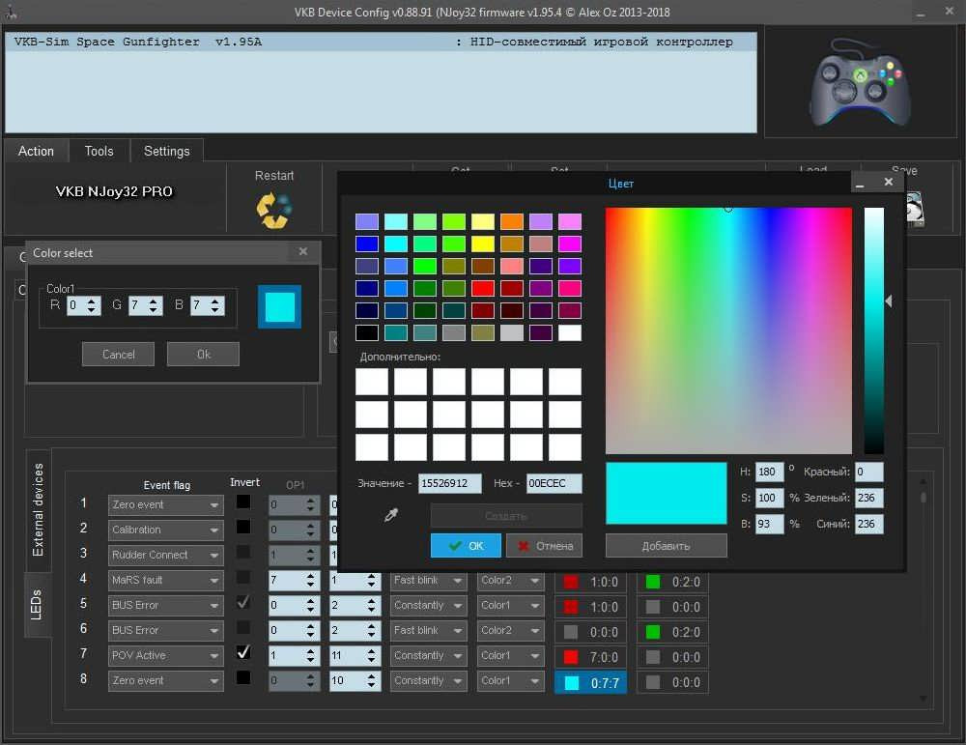Click the green checkmark OK button

(x=466, y=545)
